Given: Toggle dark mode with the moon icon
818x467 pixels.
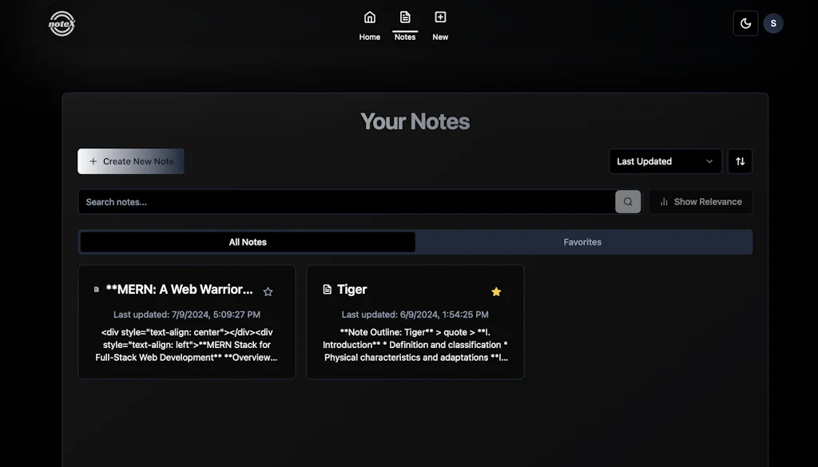Looking at the screenshot, I should pos(745,23).
